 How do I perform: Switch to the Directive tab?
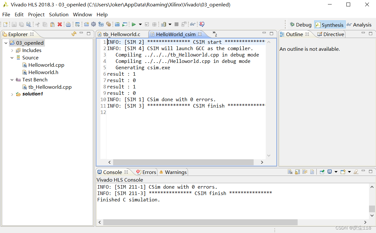[331, 34]
